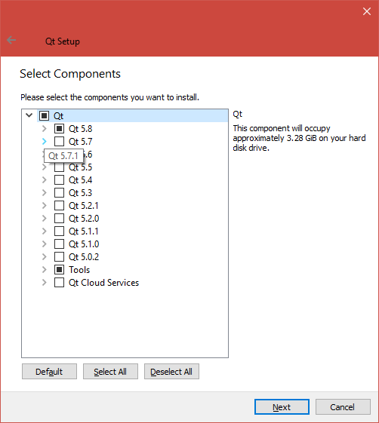Select the Tools tree row label
This screenshot has height=423, width=379.
(x=79, y=269)
